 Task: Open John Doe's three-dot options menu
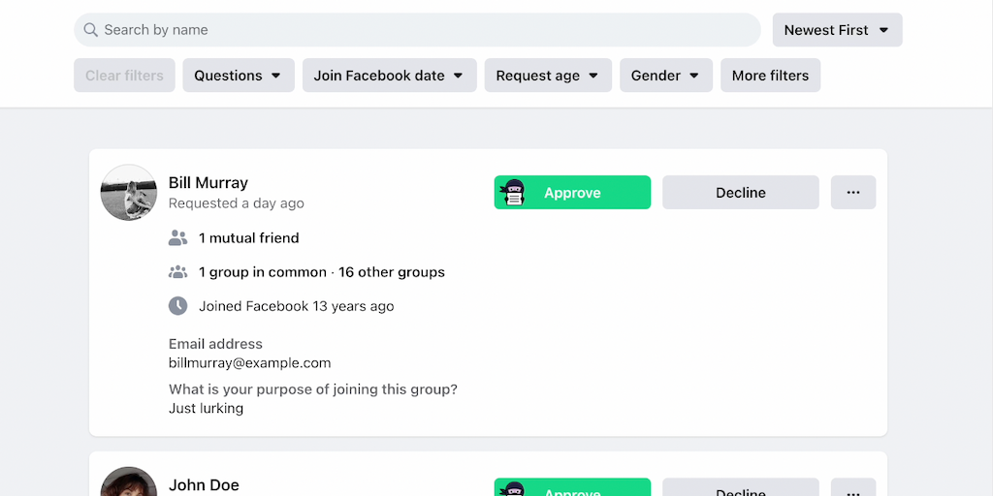point(852,489)
